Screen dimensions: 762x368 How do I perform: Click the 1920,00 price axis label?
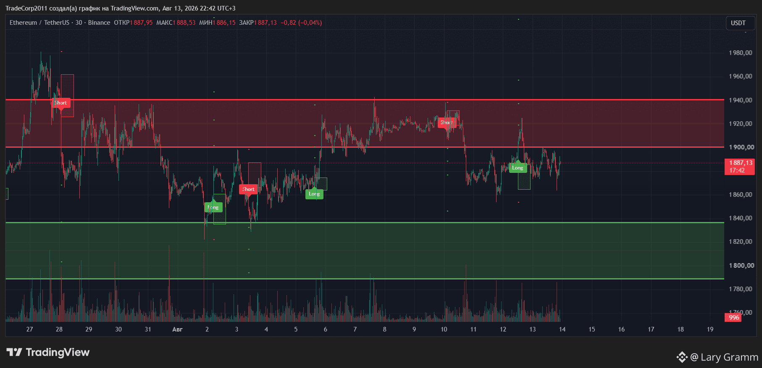click(x=741, y=124)
